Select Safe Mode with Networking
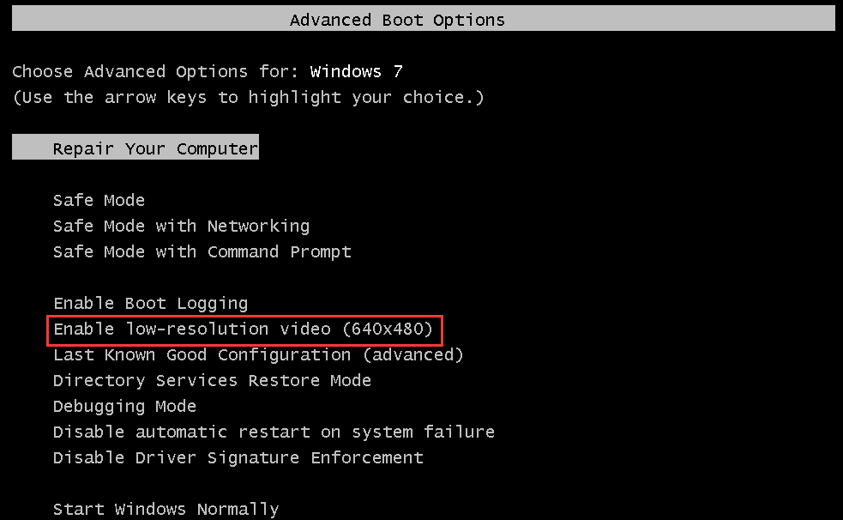The height and width of the screenshot is (520, 843). tap(181, 226)
